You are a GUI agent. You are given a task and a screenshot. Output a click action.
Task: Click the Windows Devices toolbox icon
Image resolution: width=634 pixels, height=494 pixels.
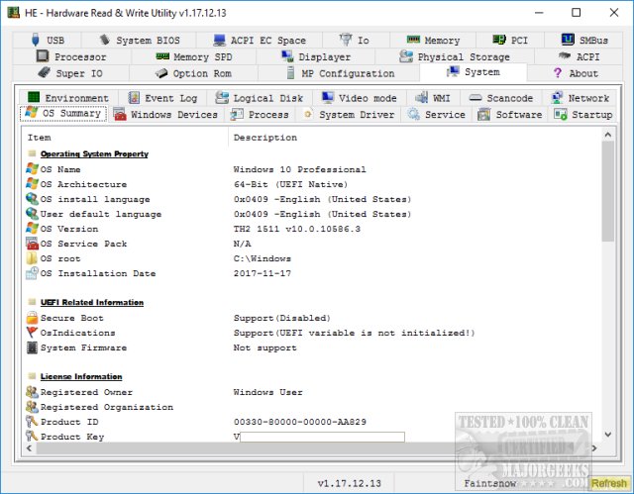click(120, 114)
